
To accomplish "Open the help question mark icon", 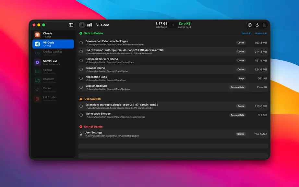I will coord(250,25).
